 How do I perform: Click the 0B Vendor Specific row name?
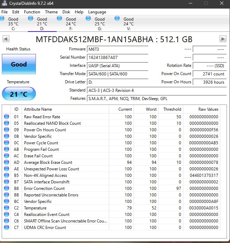pyautogui.click(x=38, y=136)
